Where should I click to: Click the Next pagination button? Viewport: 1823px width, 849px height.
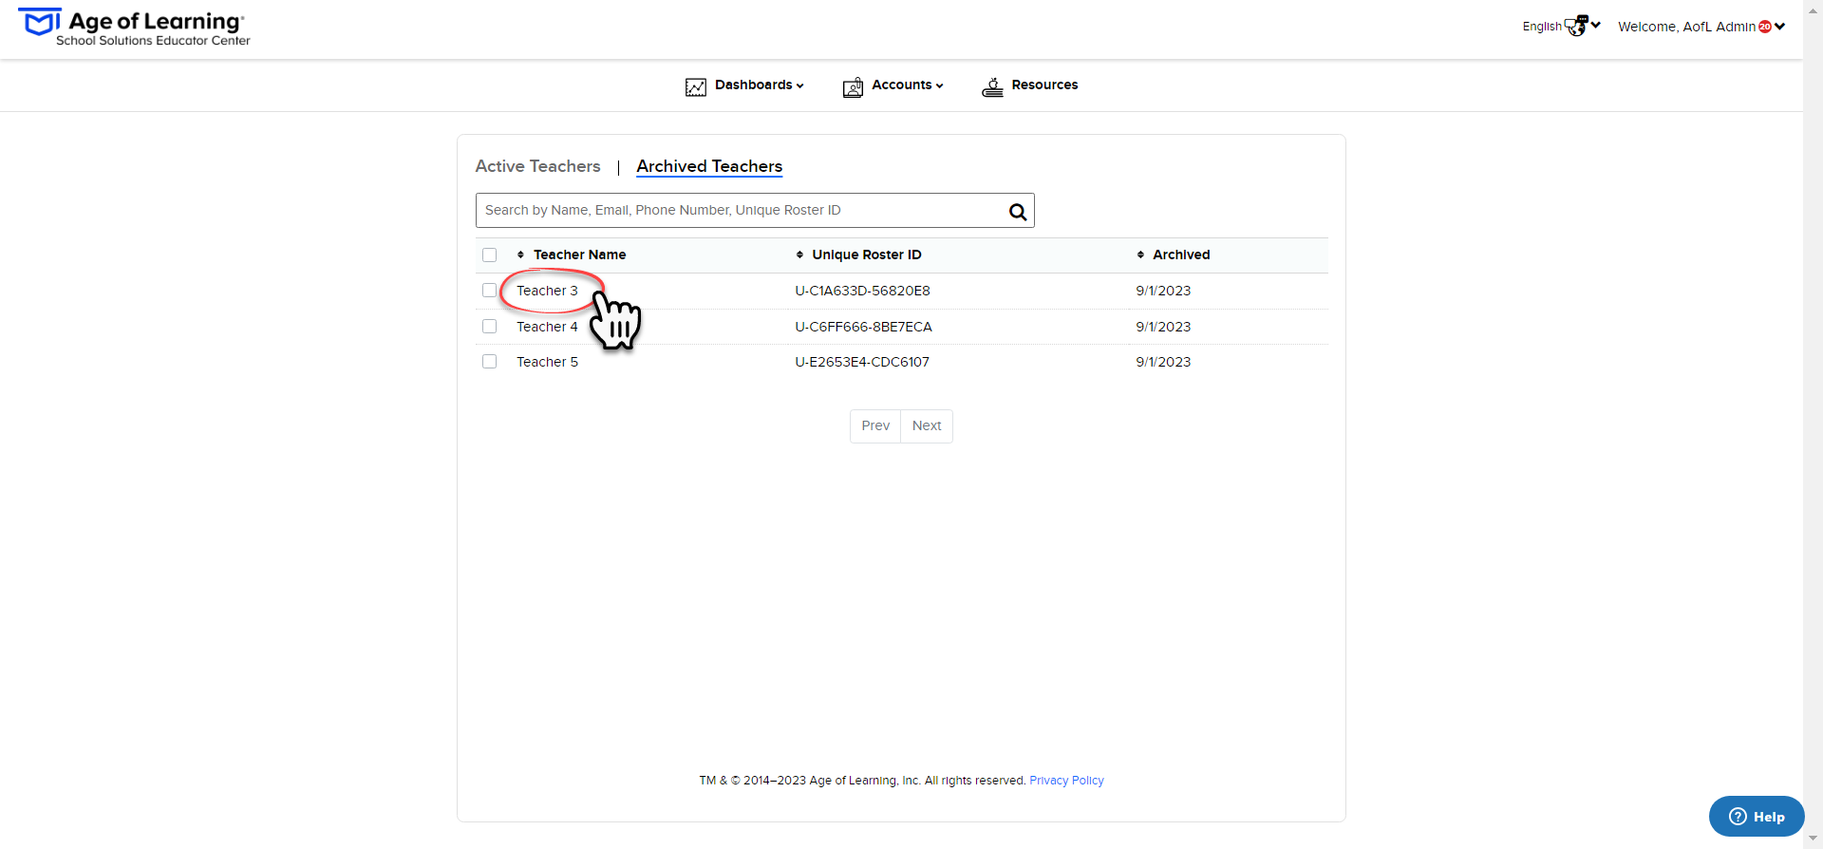pyautogui.click(x=927, y=426)
